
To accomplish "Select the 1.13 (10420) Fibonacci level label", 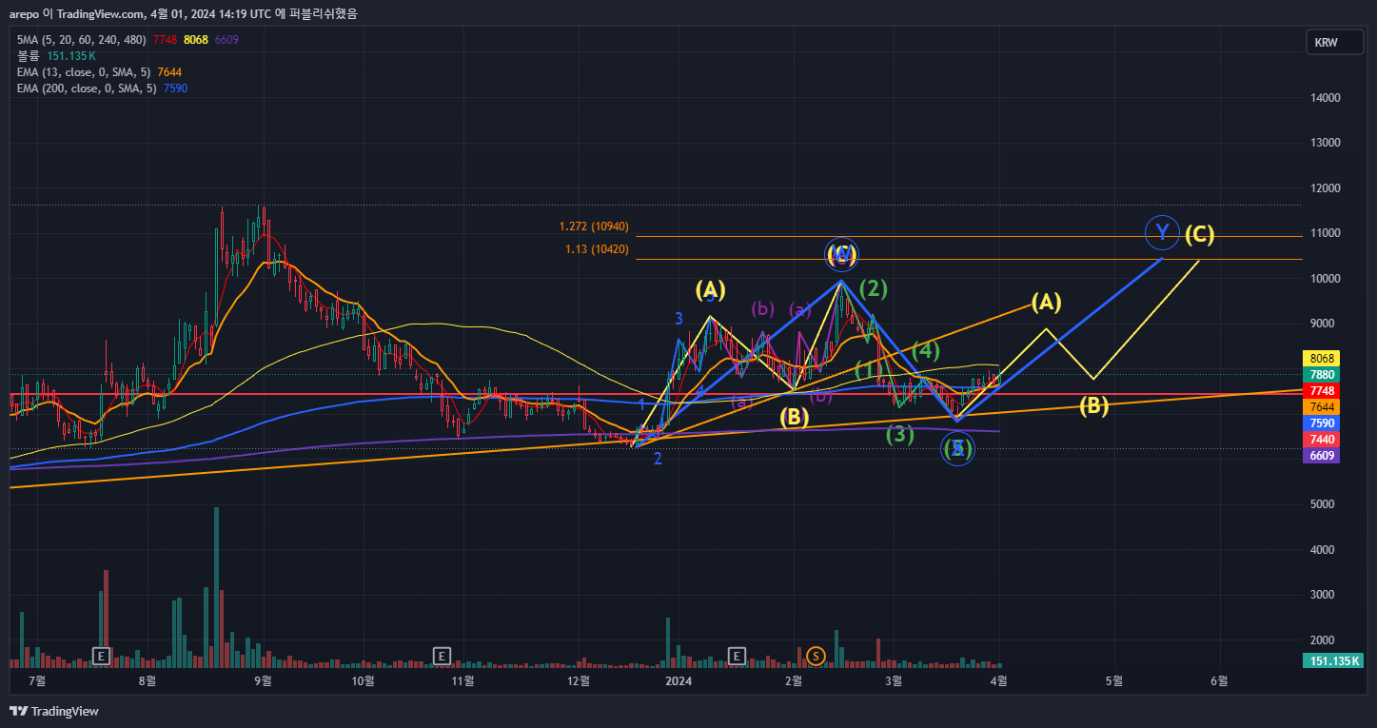I will click(598, 249).
